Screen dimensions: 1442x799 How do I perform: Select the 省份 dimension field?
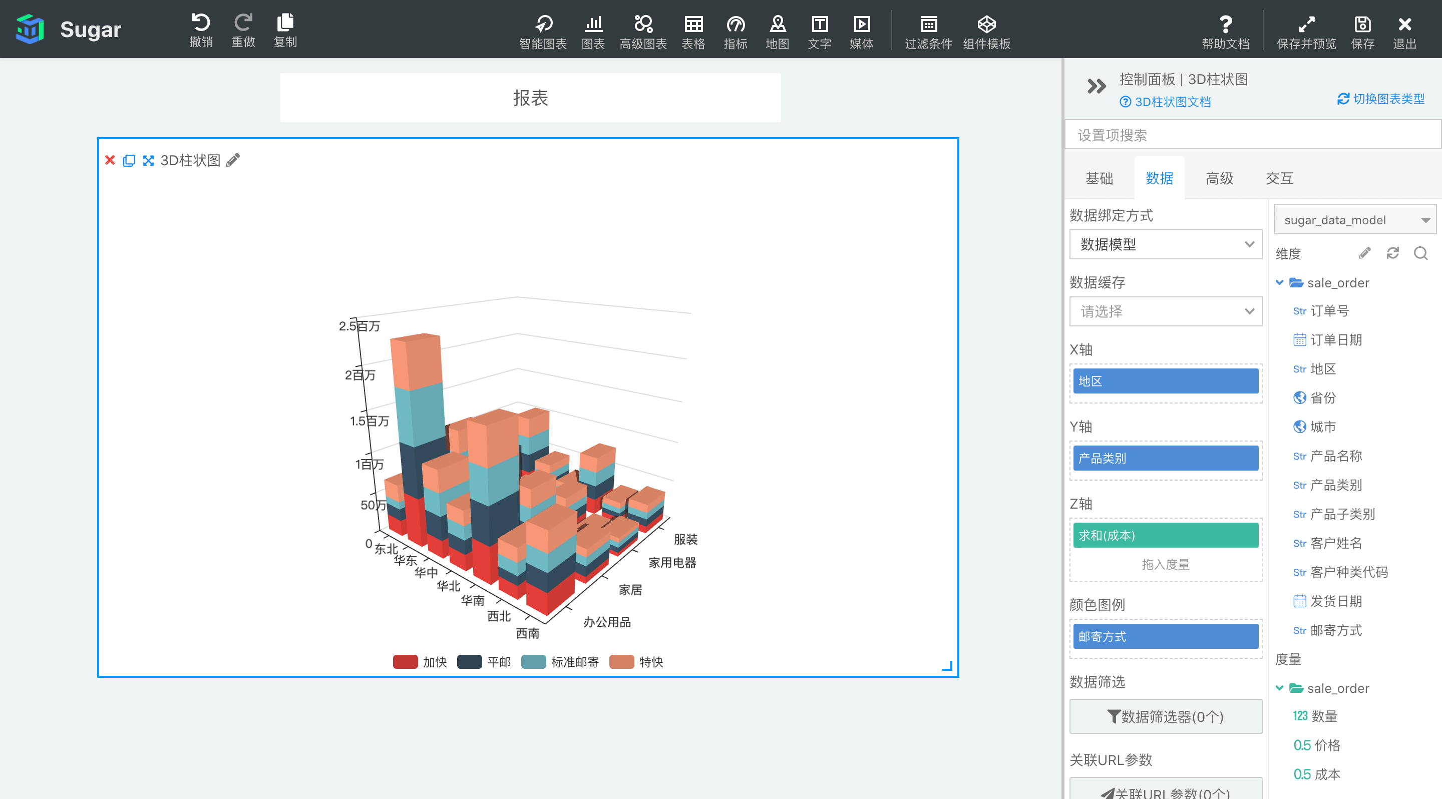1314,398
